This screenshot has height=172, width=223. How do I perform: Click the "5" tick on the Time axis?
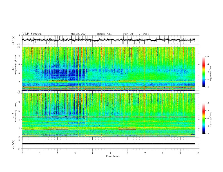coord(110,153)
